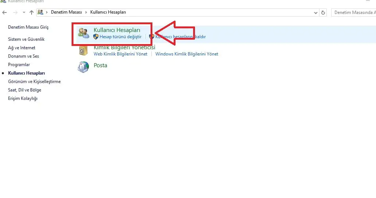Open Saat, Dil ve Bölge category
376x198 pixels.
tap(25, 90)
